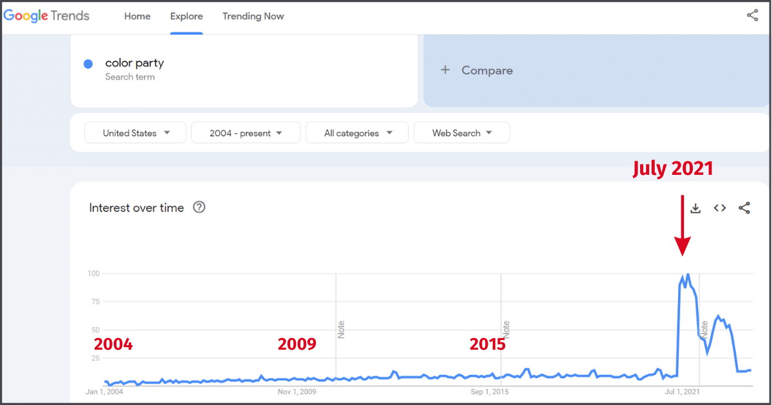
Task: Select the Explore tab
Action: [187, 17]
